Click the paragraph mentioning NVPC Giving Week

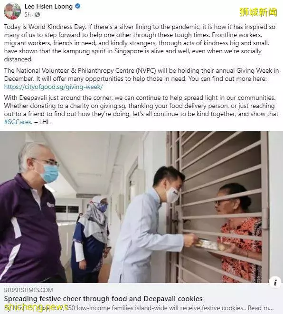point(141,78)
